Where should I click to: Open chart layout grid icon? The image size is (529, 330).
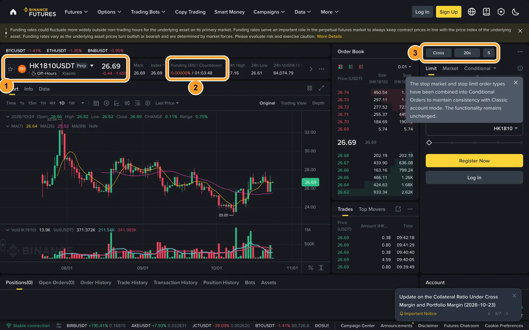pos(309,88)
